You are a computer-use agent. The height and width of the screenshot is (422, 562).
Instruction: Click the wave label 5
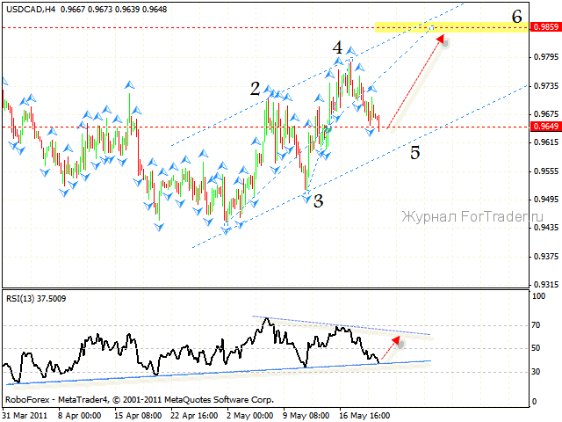414,152
